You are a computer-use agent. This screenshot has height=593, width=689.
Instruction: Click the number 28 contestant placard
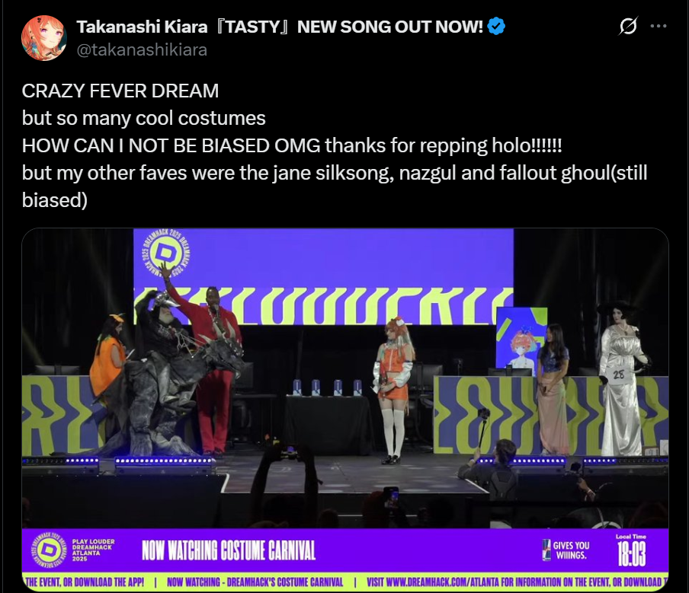pos(619,375)
